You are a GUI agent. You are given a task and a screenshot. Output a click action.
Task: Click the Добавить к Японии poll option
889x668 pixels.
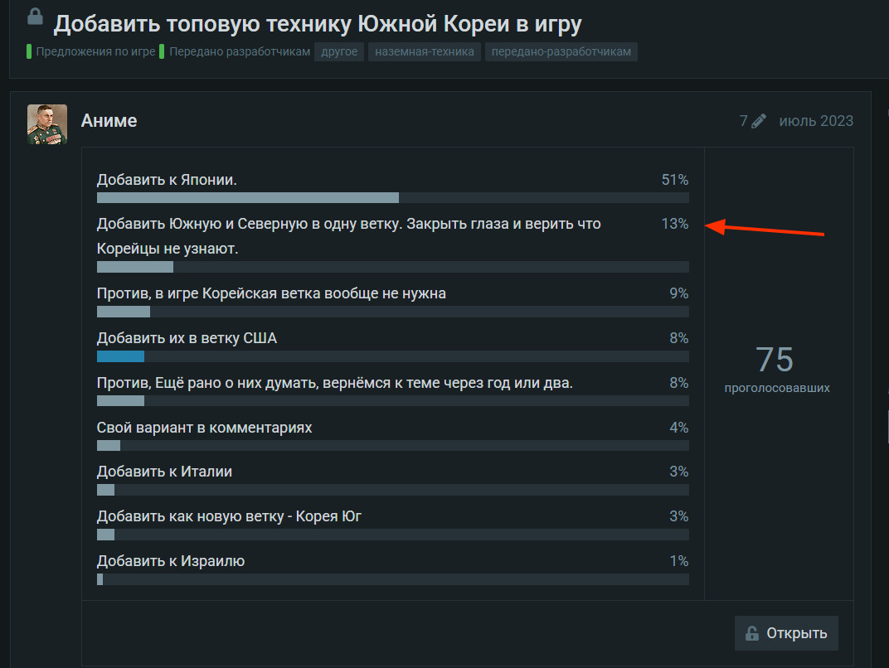point(168,179)
